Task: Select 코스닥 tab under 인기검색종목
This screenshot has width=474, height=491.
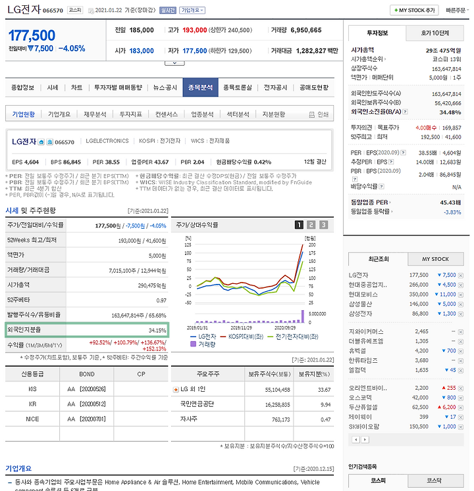Action: [435, 480]
